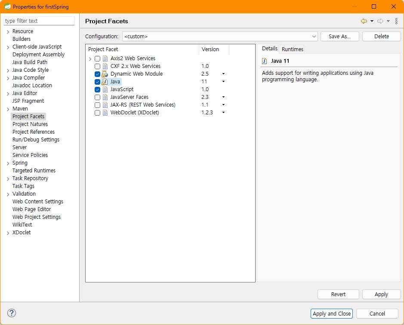
Task: Switch to the Runtimes tab
Action: point(293,49)
